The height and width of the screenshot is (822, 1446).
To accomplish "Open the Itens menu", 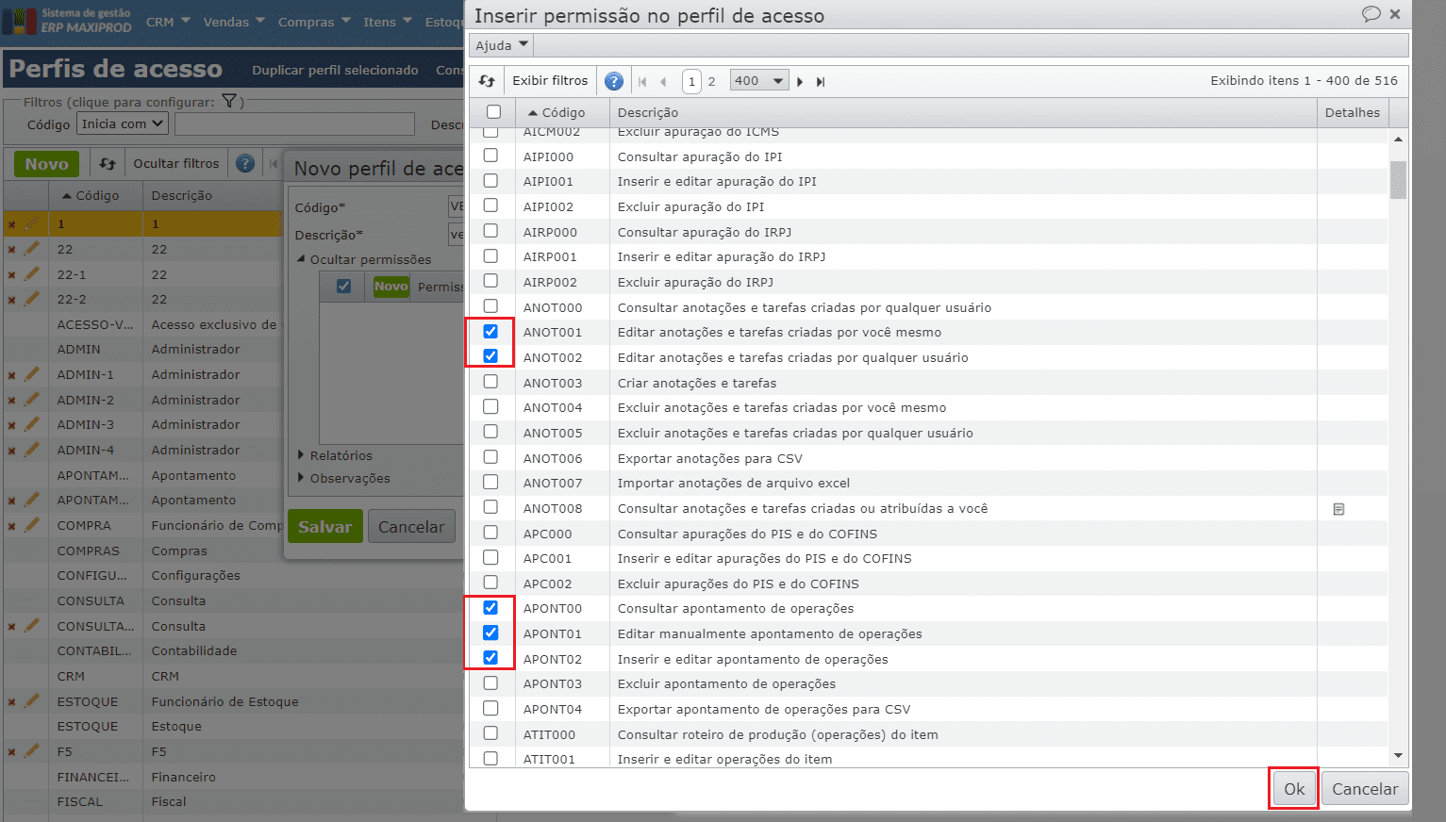I will pos(388,22).
